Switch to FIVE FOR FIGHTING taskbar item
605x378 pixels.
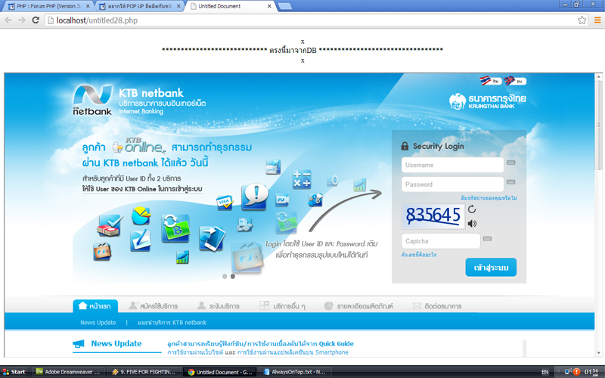[144, 372]
